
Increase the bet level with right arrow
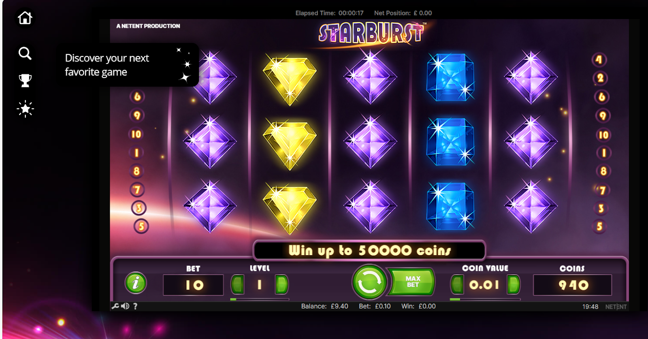281,284
